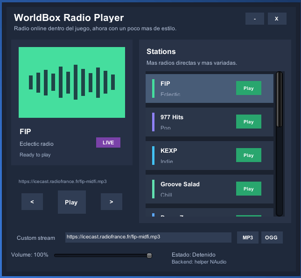The height and width of the screenshot is (278, 301).
Task: Play the KEXP Indie station
Action: click(249, 155)
